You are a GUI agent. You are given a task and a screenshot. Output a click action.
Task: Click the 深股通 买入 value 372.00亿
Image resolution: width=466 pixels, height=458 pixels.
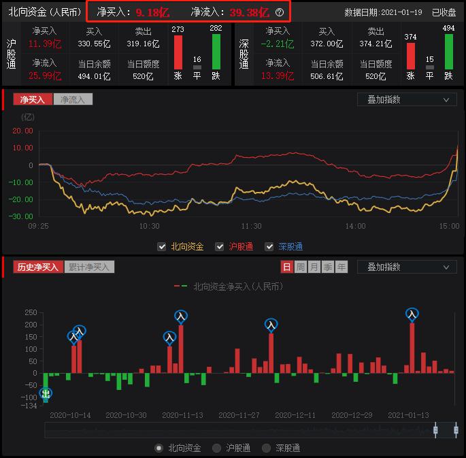pyautogui.click(x=327, y=44)
